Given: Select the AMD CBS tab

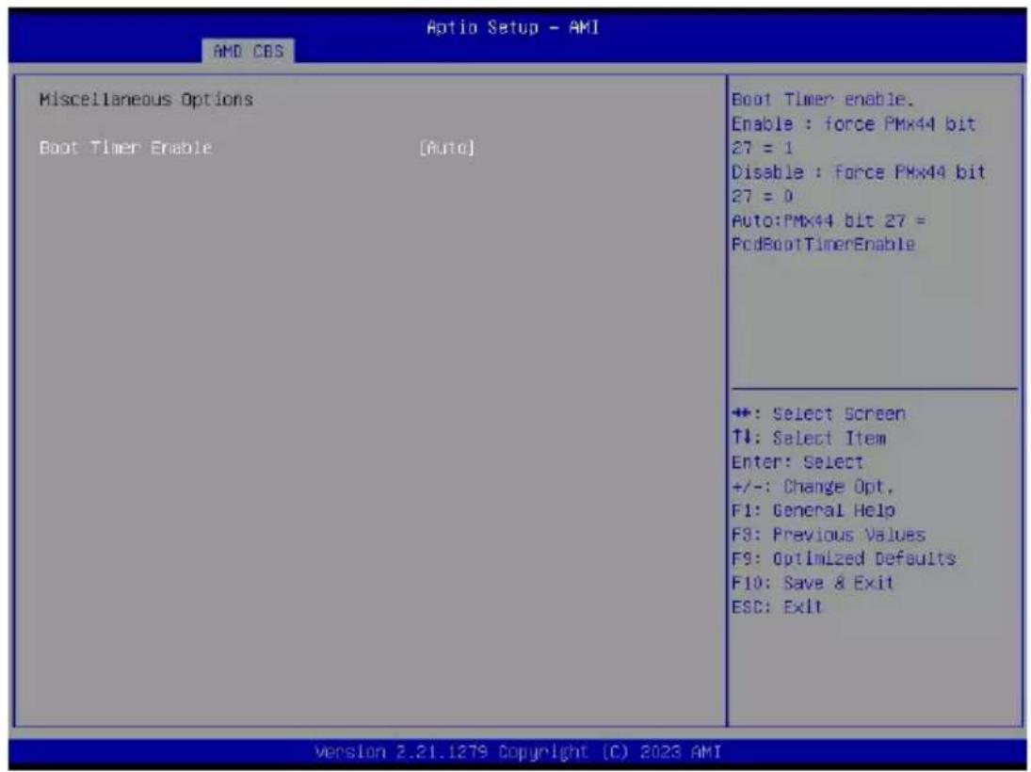Looking at the screenshot, I should 248,51.
